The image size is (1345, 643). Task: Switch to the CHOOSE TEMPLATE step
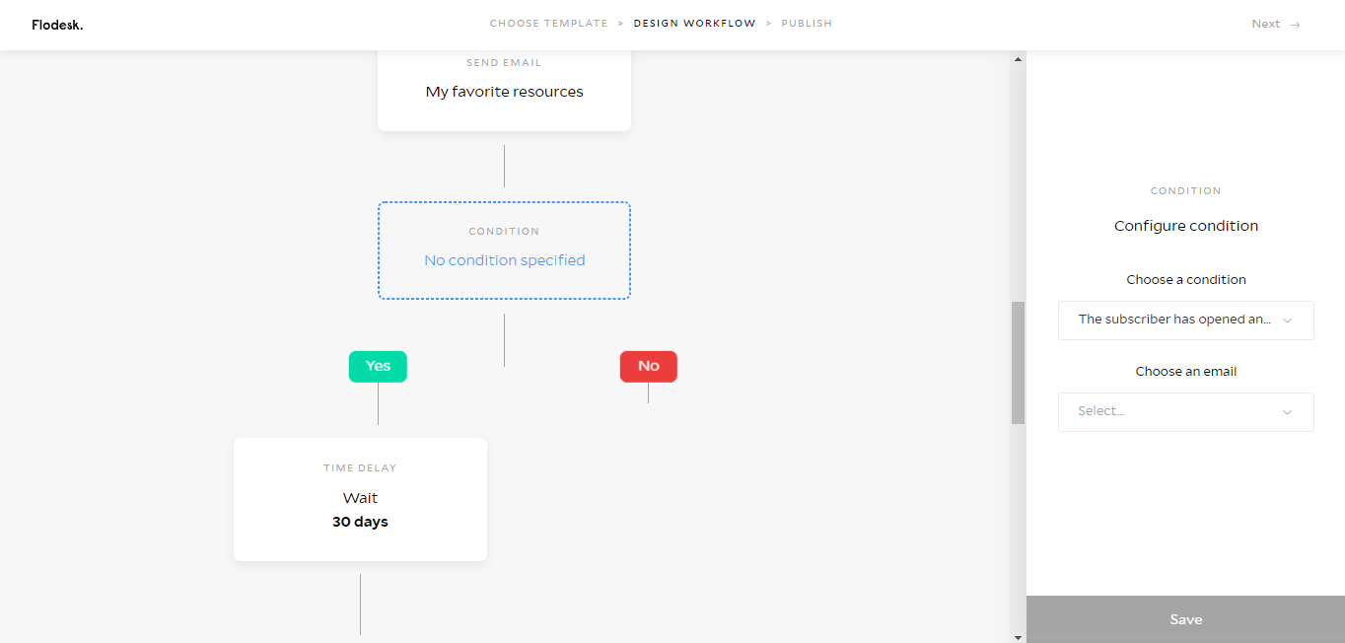pyautogui.click(x=548, y=23)
